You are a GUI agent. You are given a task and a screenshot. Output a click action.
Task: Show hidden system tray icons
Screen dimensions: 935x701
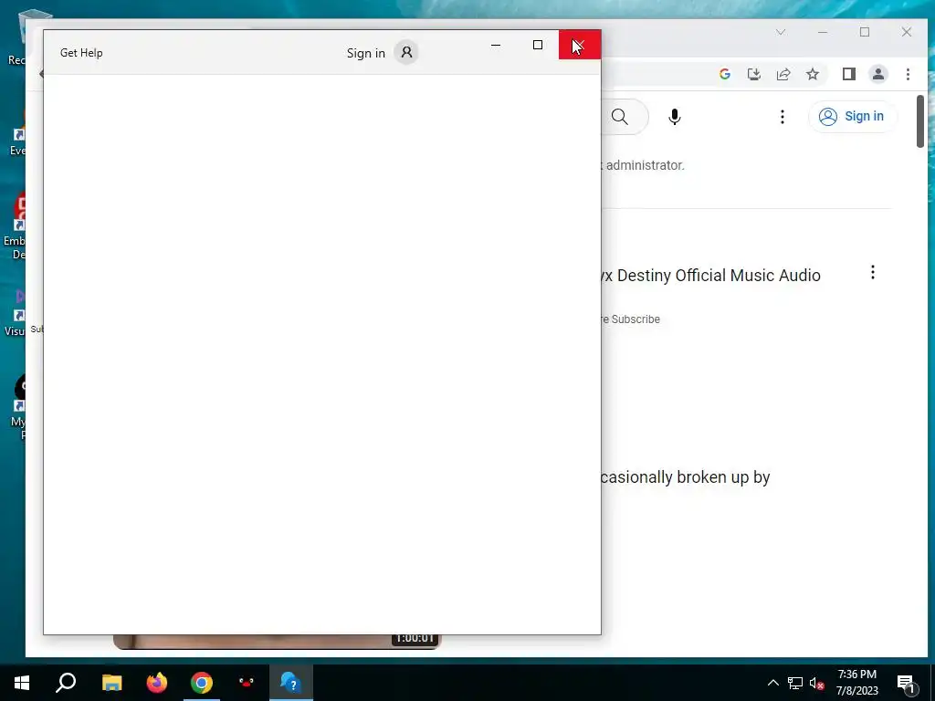pyautogui.click(x=772, y=683)
